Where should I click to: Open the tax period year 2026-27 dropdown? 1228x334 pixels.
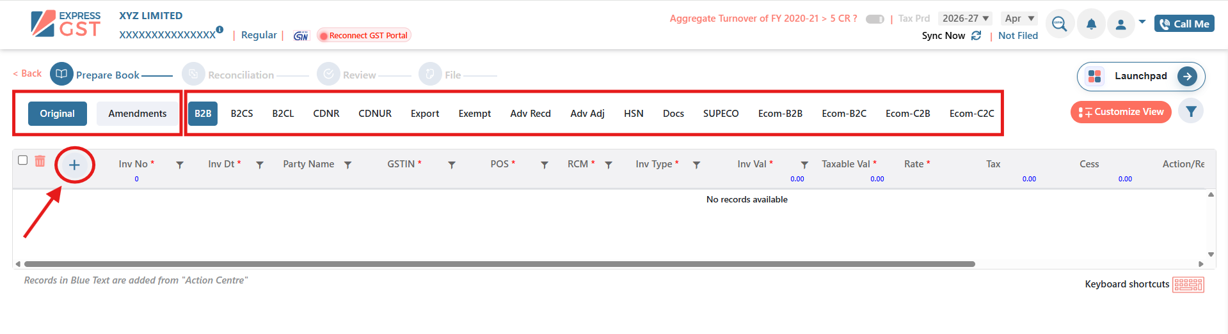coord(965,19)
